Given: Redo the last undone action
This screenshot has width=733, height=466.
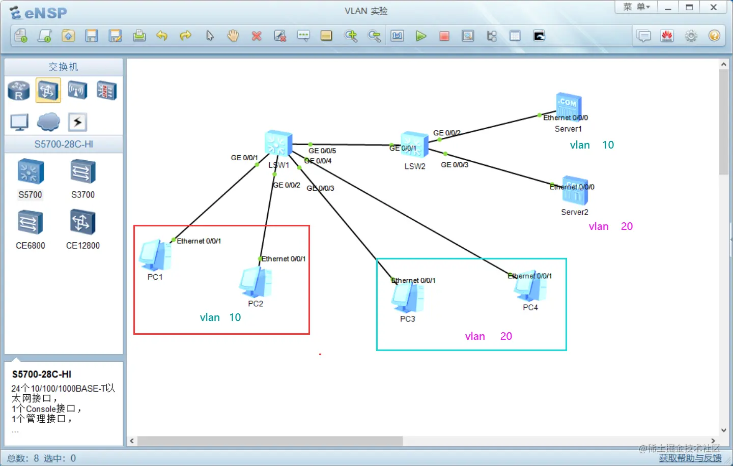Looking at the screenshot, I should [186, 36].
